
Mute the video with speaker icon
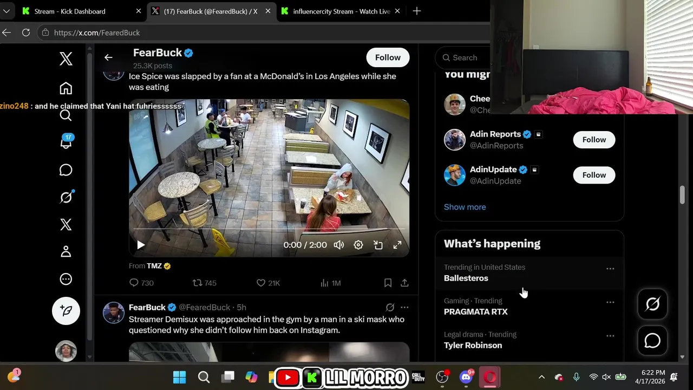[339, 245]
